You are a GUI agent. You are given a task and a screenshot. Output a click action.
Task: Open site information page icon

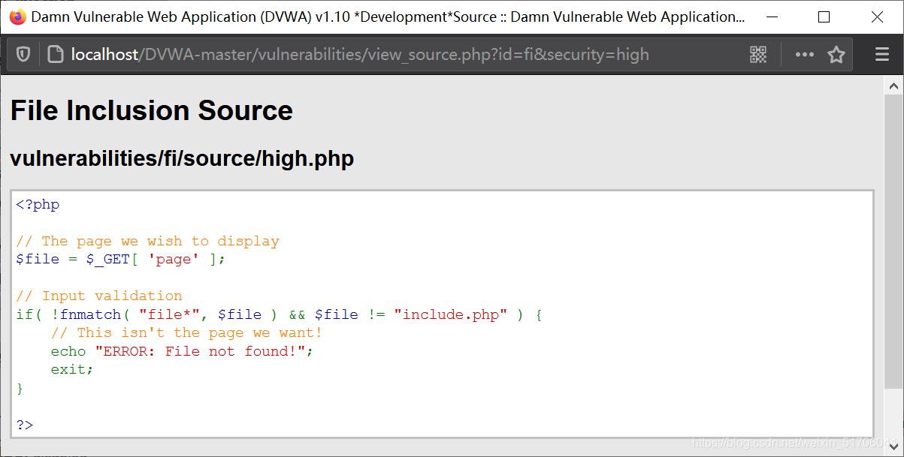pos(54,54)
